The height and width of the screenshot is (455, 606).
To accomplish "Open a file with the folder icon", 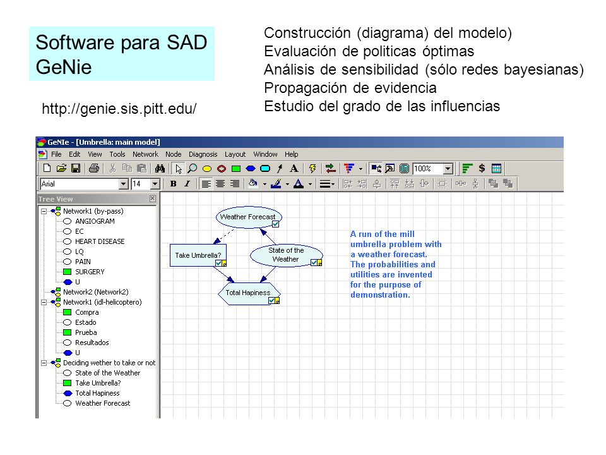I will coord(61,168).
